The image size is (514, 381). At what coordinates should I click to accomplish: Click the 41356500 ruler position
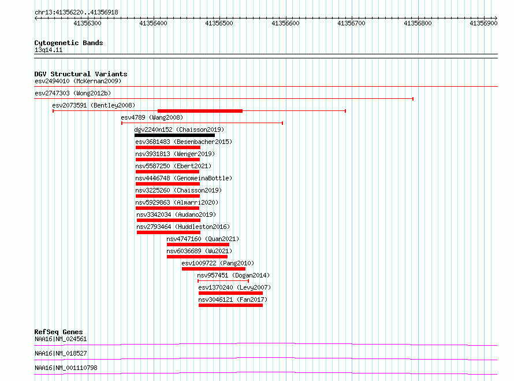(219, 23)
